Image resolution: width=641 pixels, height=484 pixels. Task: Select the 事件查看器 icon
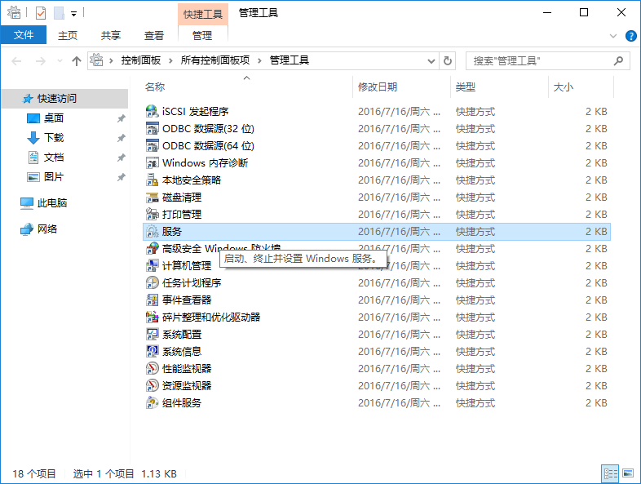pyautogui.click(x=152, y=300)
